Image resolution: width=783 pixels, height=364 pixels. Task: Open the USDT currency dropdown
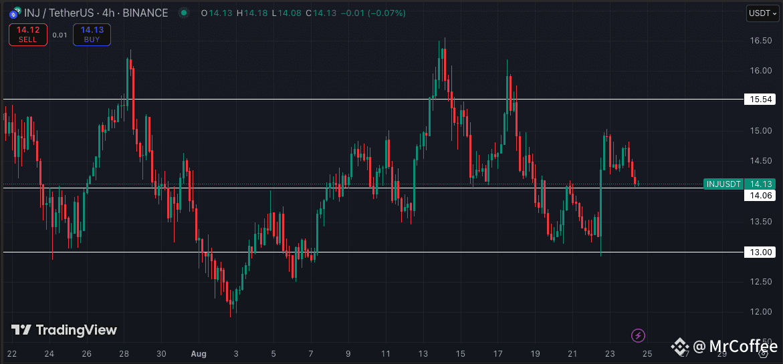click(762, 13)
